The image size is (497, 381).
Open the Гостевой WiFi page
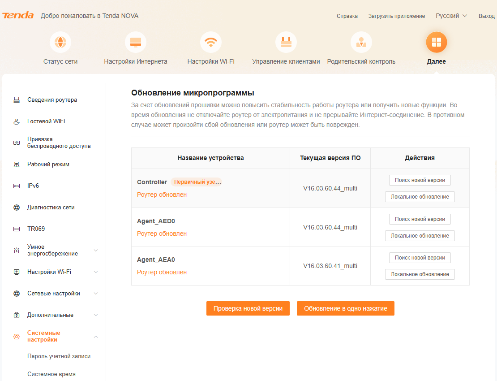coord(46,121)
